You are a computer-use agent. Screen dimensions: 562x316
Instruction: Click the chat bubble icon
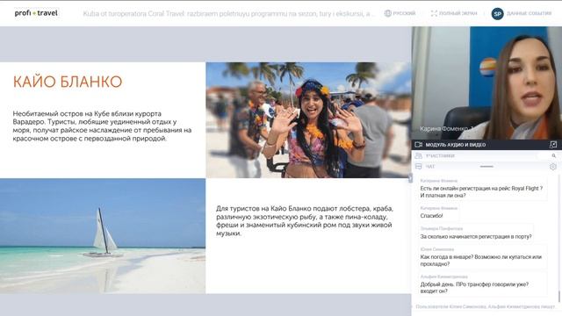tap(418, 166)
